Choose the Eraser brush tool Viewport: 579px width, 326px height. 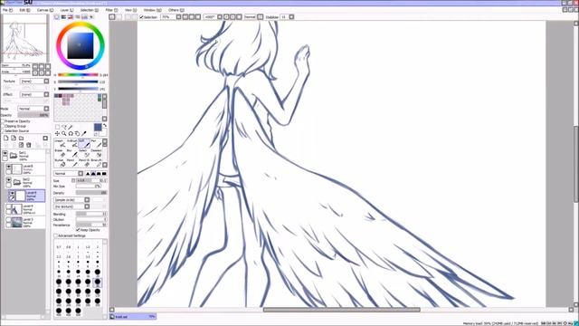pos(61,153)
